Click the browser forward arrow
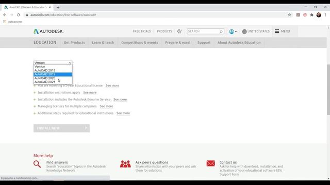The width and height of the screenshot is (330, 185). pos(11,15)
